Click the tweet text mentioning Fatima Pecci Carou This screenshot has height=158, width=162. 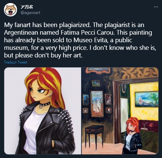[78, 33]
